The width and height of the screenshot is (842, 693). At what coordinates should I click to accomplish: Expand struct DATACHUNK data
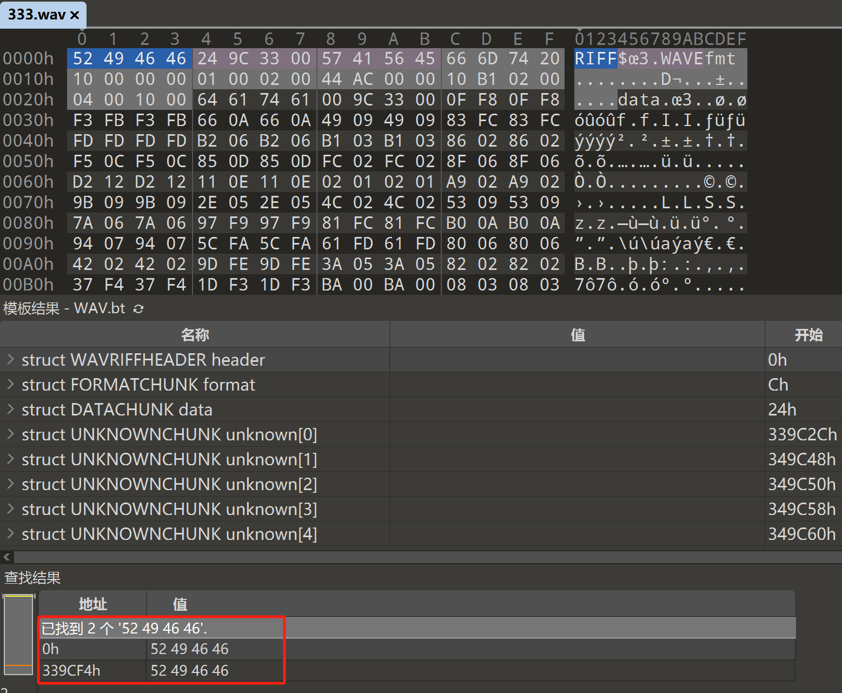coord(10,409)
